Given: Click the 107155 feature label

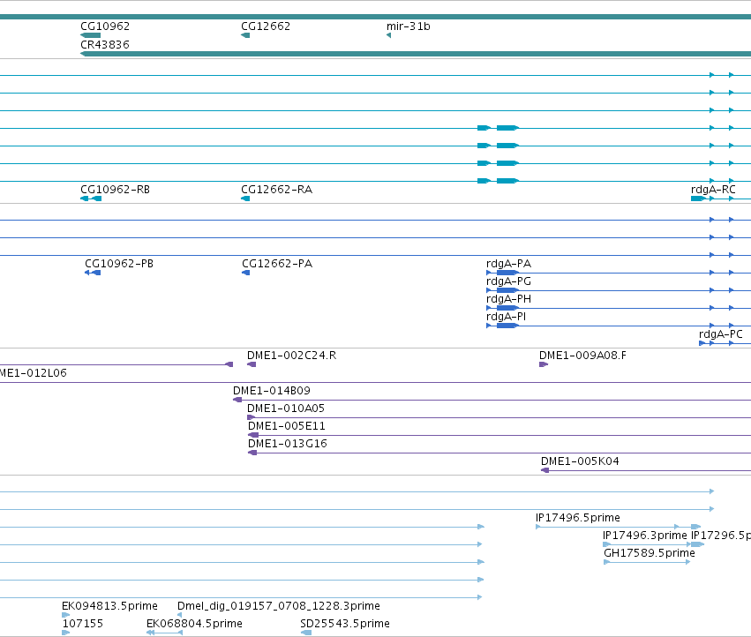Looking at the screenshot, I should pyautogui.click(x=82, y=624).
